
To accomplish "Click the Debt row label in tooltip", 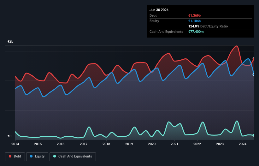I will (x=153, y=15).
